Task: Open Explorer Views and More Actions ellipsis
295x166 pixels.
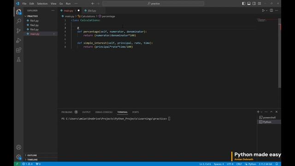Action: click(53, 11)
